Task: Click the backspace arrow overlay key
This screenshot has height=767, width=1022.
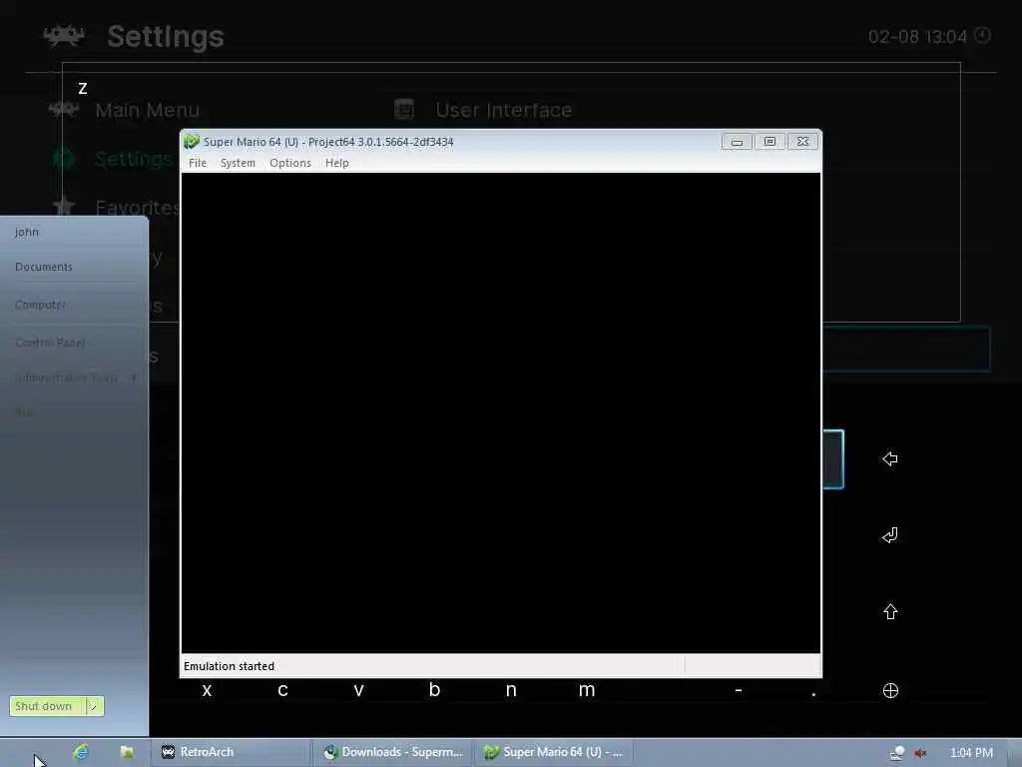Action: (889, 458)
